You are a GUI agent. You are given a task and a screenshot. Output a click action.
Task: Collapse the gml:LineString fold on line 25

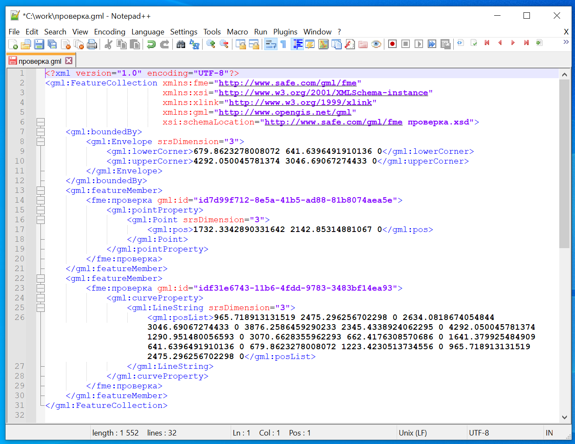tap(40, 308)
